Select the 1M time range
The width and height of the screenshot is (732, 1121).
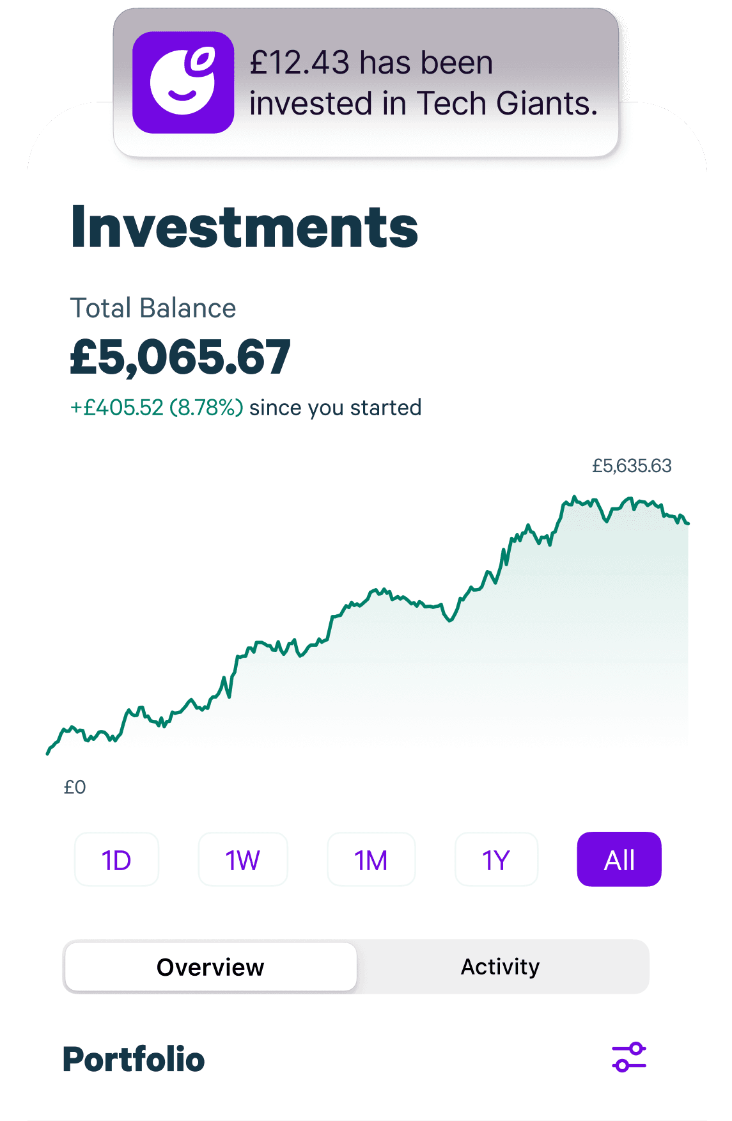point(371,859)
